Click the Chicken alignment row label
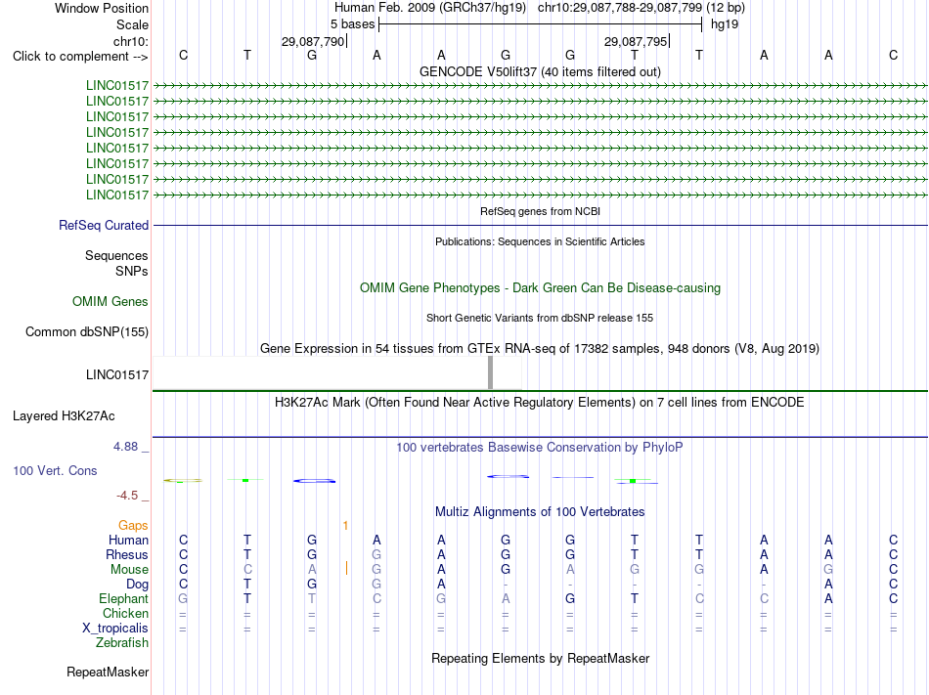The height and width of the screenshot is (695, 929). click(x=125, y=613)
